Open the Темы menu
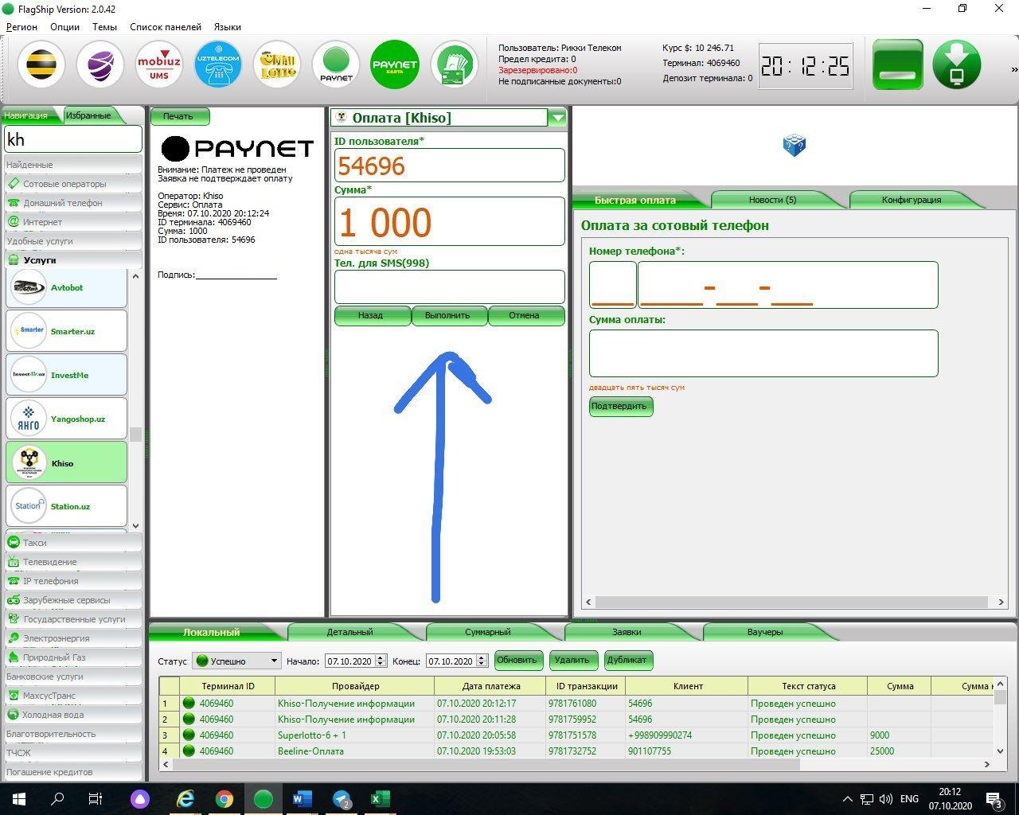 [104, 26]
